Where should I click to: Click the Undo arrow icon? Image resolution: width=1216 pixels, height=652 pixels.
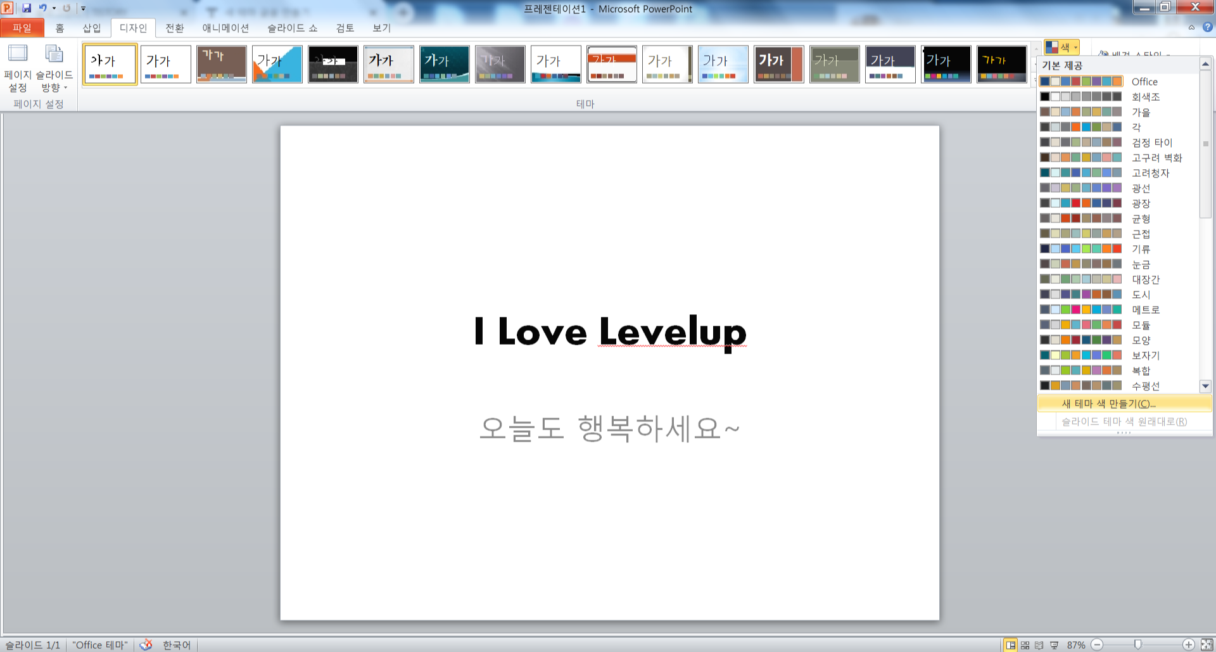click(x=42, y=8)
